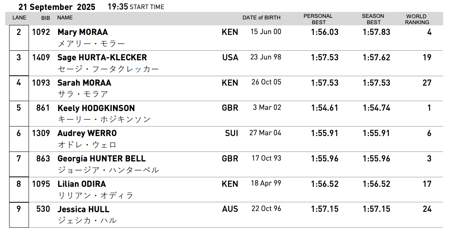Screen dimensions: 451x234
Task: Click the SEASON BEST column header
Action: (373, 19)
